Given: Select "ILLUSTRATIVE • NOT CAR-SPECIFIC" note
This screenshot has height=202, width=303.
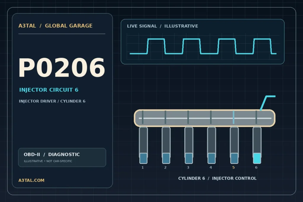Looking at the screenshot, I should pyautogui.click(x=48, y=161).
